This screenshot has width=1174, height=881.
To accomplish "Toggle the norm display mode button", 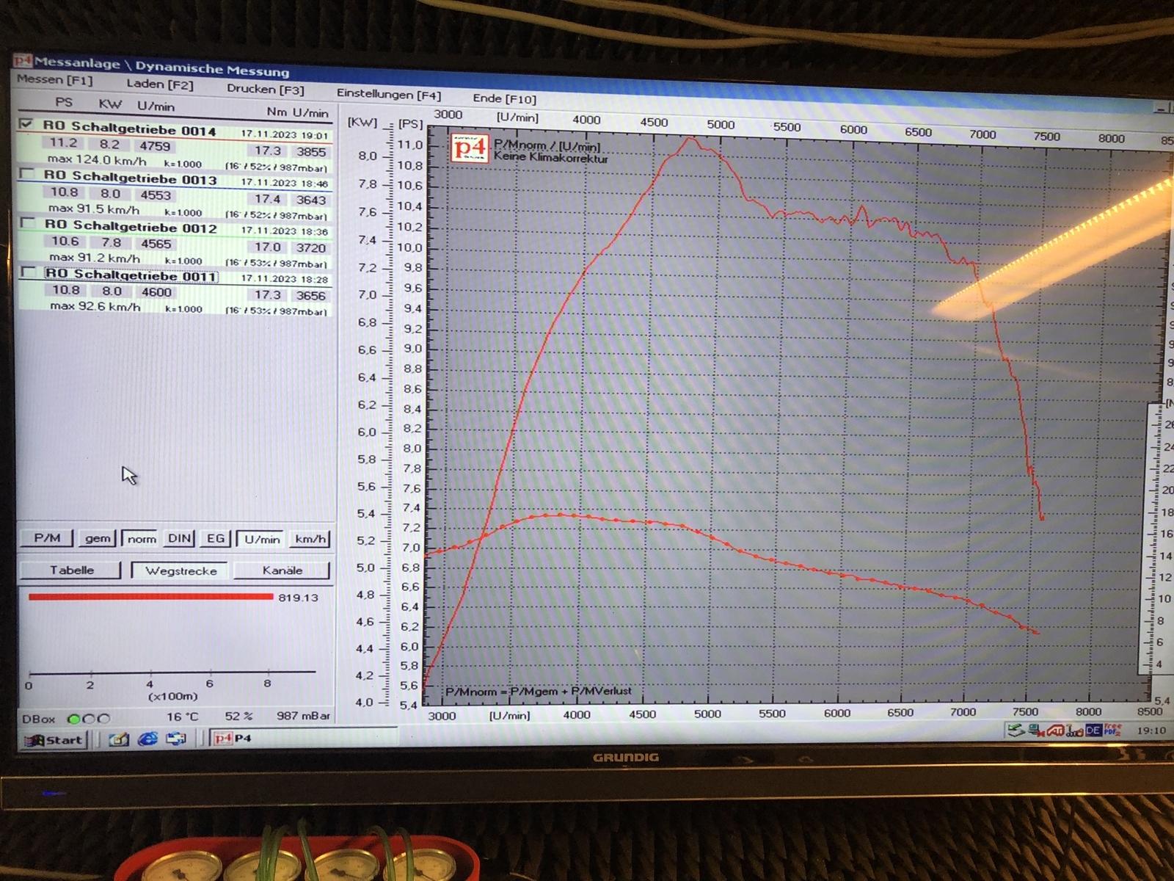I will click(142, 539).
